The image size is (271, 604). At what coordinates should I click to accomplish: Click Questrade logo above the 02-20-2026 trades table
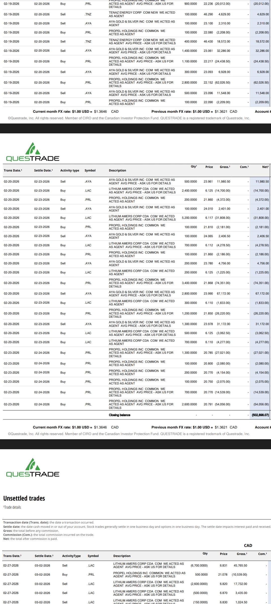click(x=32, y=152)
